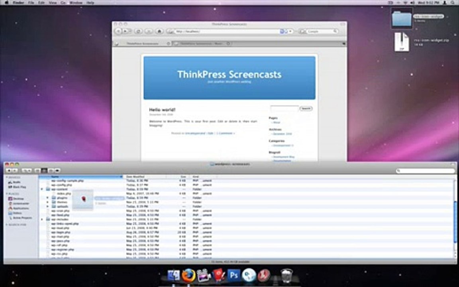Open Firefox from the Dock
The width and height of the screenshot is (459, 287).
pyautogui.click(x=188, y=275)
